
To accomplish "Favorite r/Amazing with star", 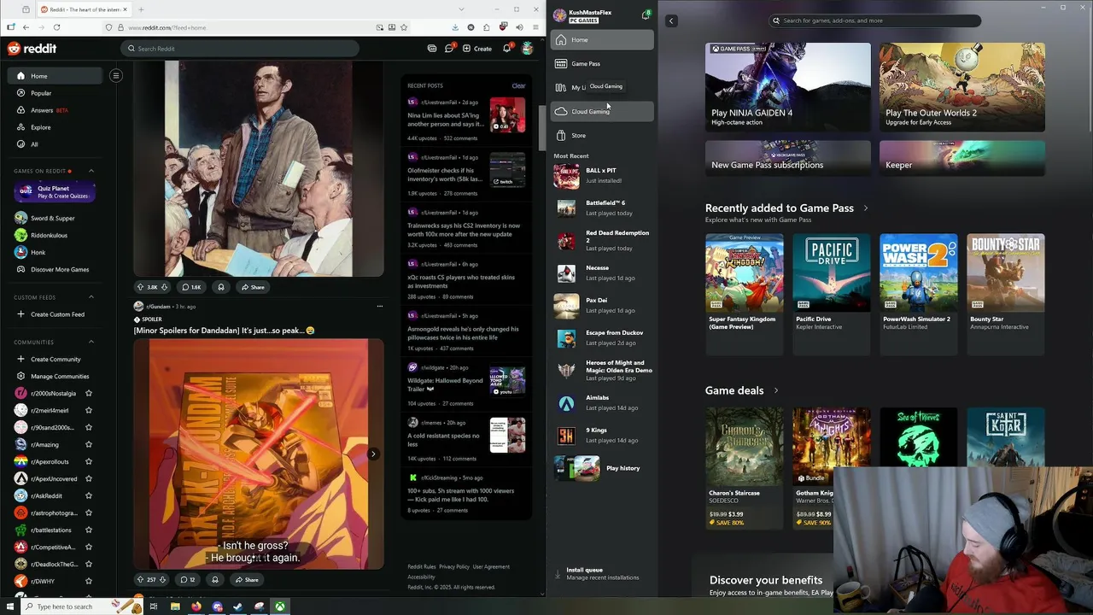I will 89,444.
